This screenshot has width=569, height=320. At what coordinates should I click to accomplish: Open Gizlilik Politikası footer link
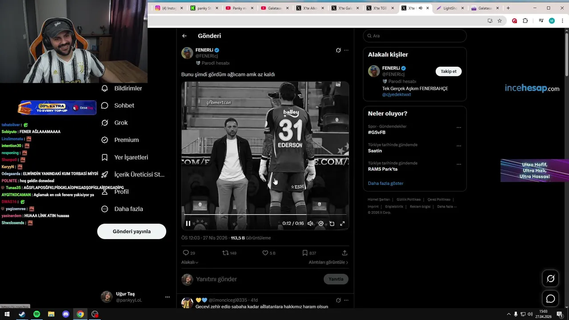click(409, 200)
